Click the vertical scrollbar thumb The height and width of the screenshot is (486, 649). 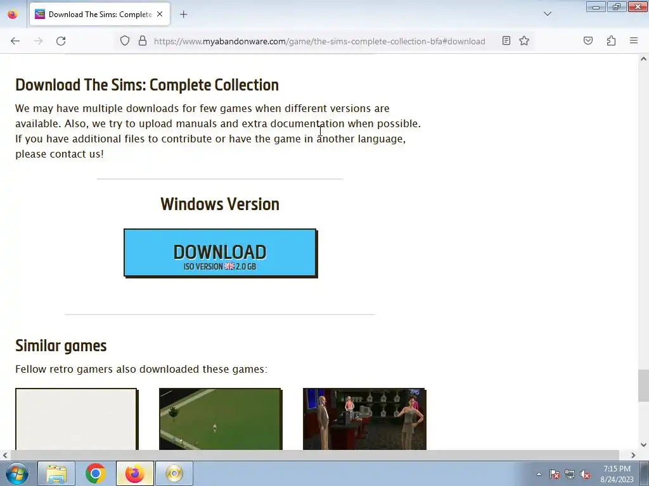click(643, 385)
